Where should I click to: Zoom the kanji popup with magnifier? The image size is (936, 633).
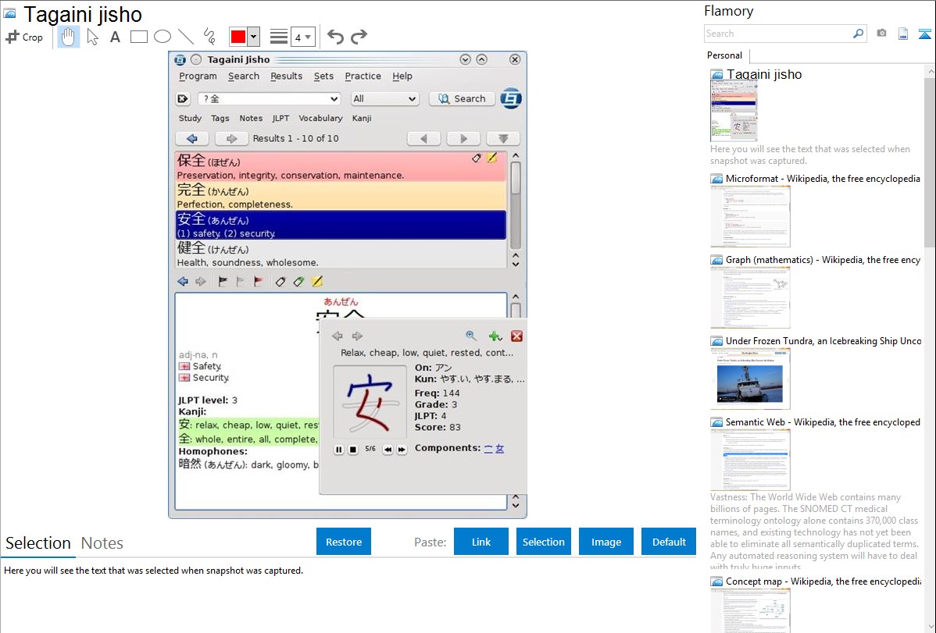471,336
